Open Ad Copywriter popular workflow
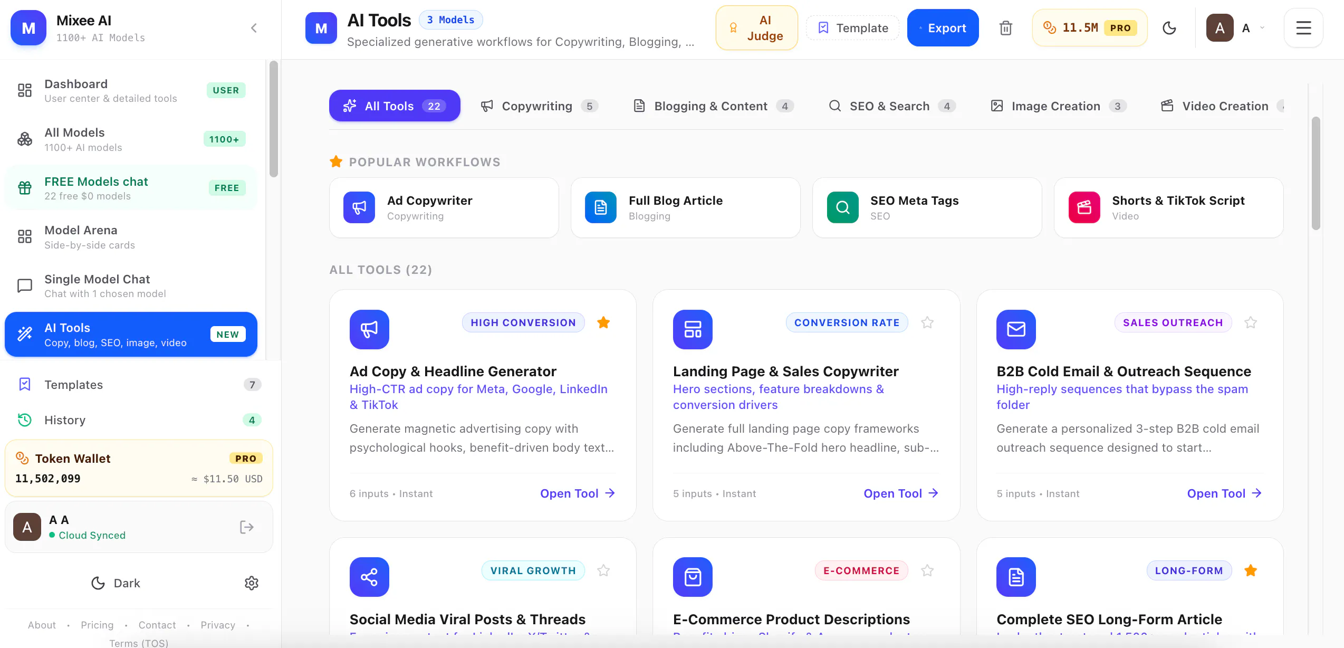The image size is (1344, 648). [x=444, y=208]
